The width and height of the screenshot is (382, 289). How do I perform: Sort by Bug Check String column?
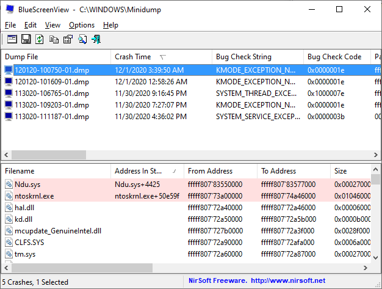(x=258, y=57)
